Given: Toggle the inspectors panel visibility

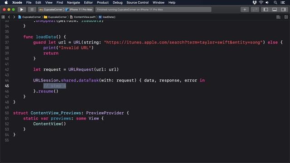Looking at the screenshot, I should pos(283,10).
